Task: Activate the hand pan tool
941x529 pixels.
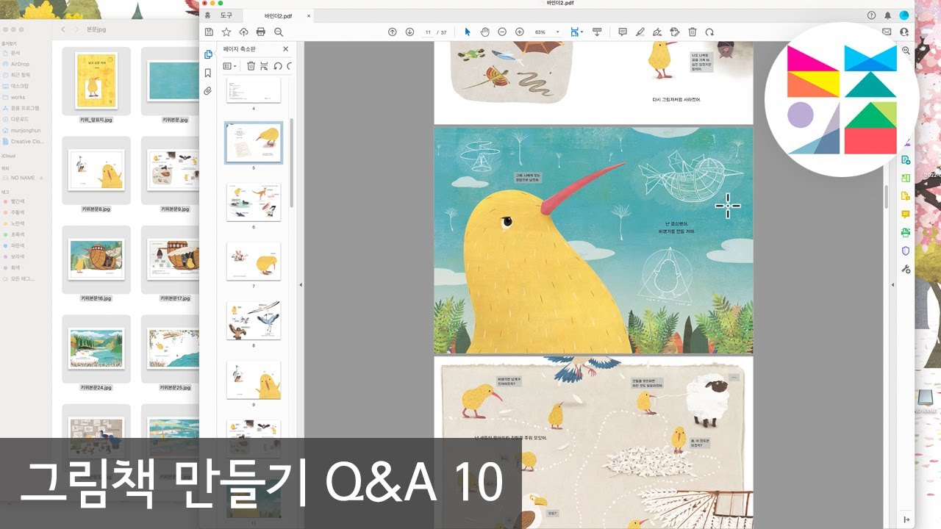Action: (484, 32)
